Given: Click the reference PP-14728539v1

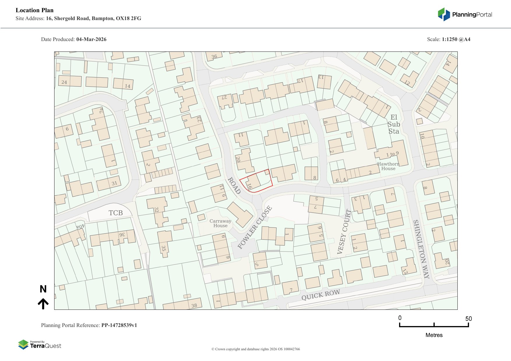Looking at the screenshot, I should coord(119,325).
